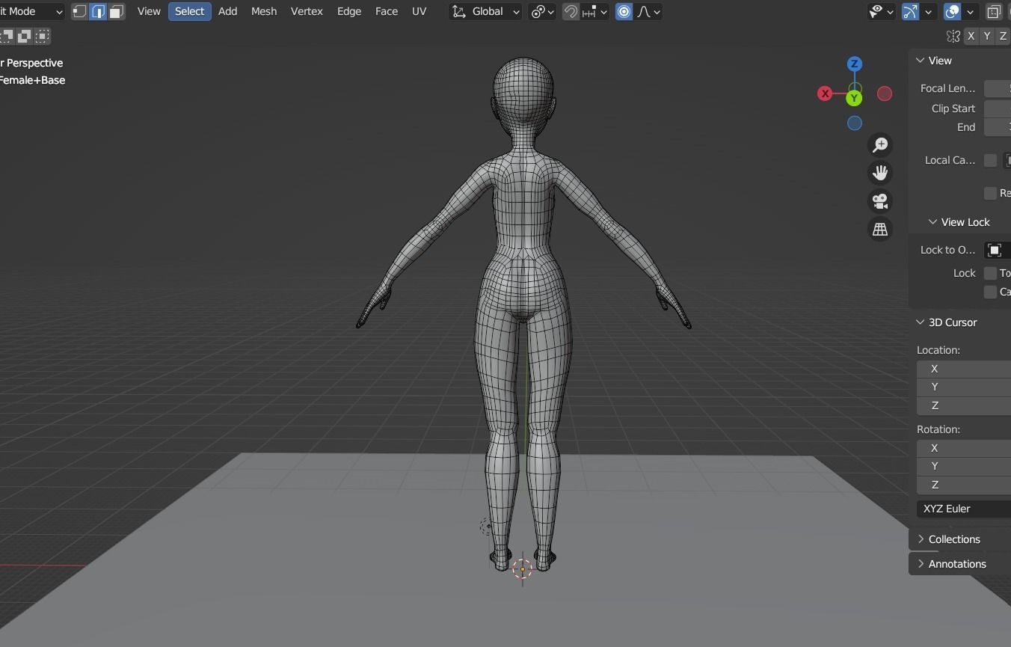
Task: Open the UV menu
Action: (419, 11)
